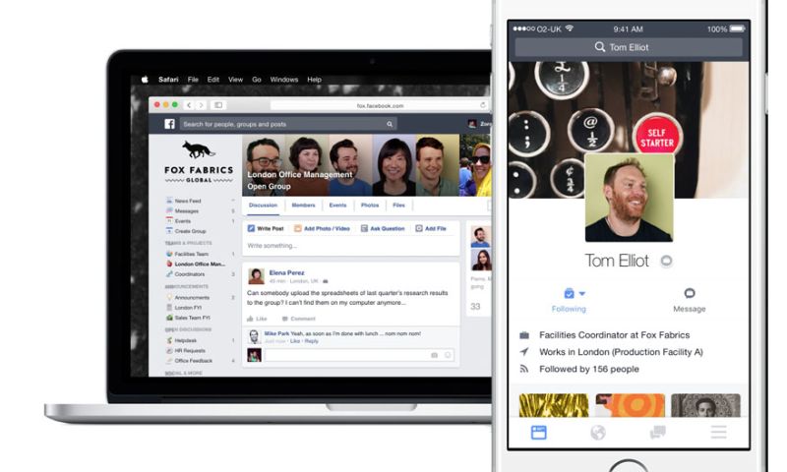The height and width of the screenshot is (472, 787).
Task: Click the News Feed icon in the sidebar
Action: point(169,201)
